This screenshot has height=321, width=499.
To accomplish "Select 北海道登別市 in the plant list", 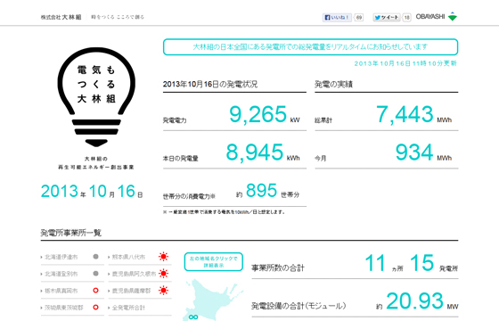I will pos(61,274).
